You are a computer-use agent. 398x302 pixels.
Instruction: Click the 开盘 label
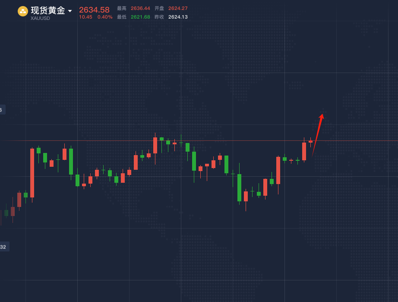(159, 8)
